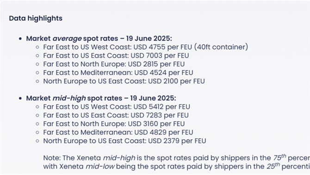Click Far East to US West Coast USD 4755 line
The width and height of the screenshot is (310, 175).
145,47
